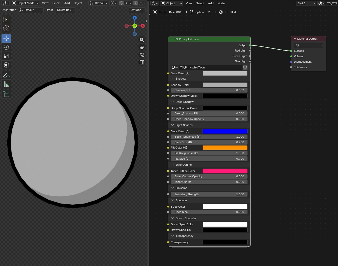Toggle snapping magnet in viewport header
The image size is (338, 266).
[121, 3]
